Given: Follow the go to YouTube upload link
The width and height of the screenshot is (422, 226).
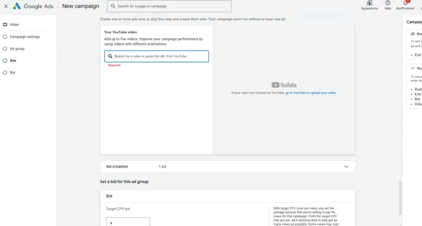Looking at the screenshot, I should pos(311,93).
